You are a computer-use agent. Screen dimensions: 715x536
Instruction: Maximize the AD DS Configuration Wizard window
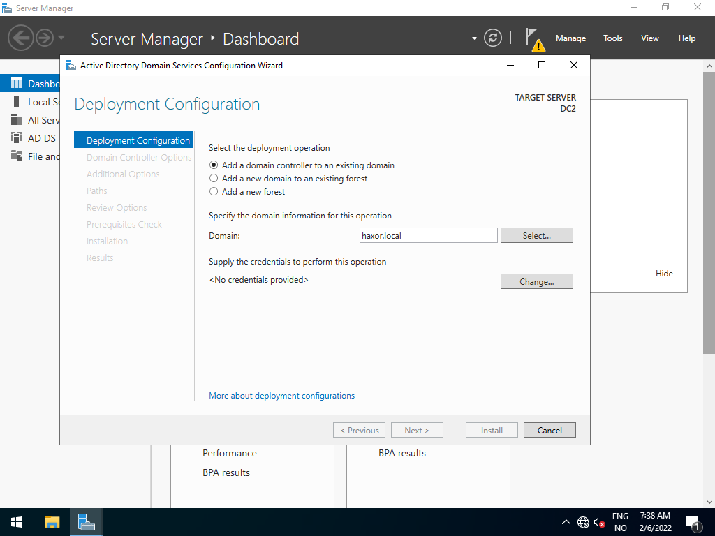(x=542, y=65)
